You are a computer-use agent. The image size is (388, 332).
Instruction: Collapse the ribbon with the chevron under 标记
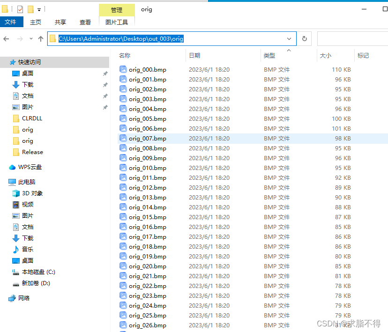(x=288, y=51)
